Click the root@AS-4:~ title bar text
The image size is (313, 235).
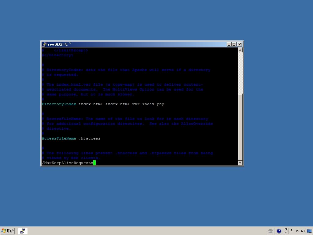(59, 44)
